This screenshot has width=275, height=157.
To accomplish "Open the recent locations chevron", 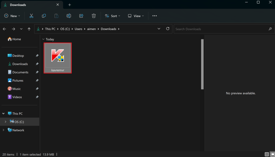I will [21, 29].
